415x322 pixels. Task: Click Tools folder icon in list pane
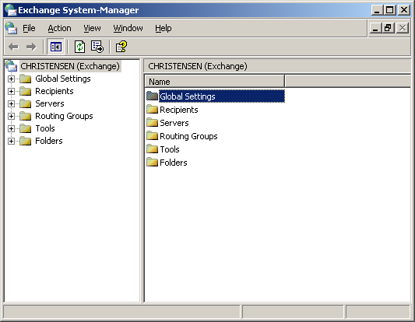152,149
